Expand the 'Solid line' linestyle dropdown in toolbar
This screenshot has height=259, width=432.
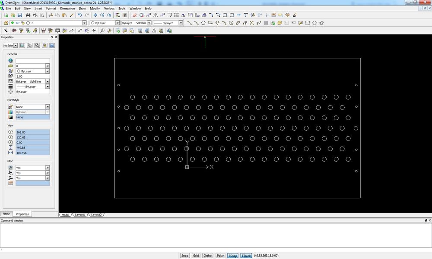[149, 23]
